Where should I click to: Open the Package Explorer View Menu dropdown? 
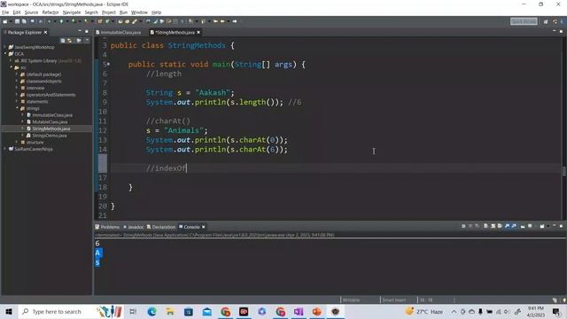click(87, 41)
